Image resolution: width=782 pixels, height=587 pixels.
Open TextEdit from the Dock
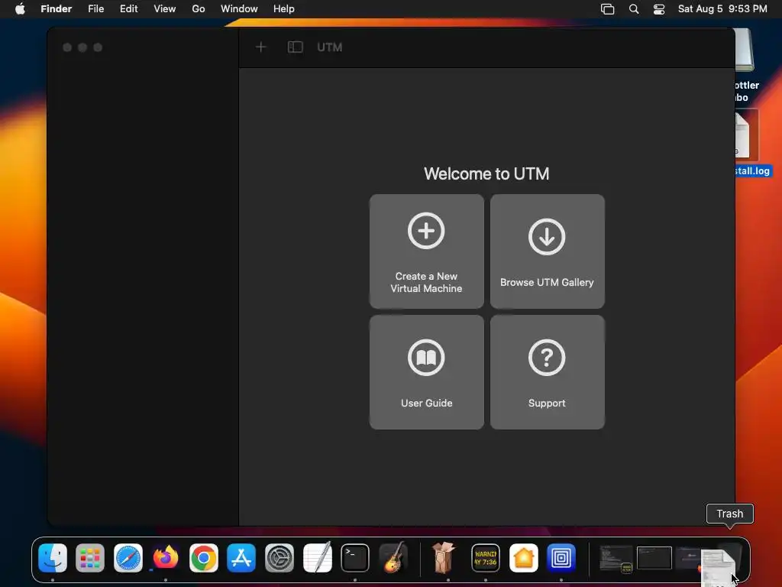point(317,557)
